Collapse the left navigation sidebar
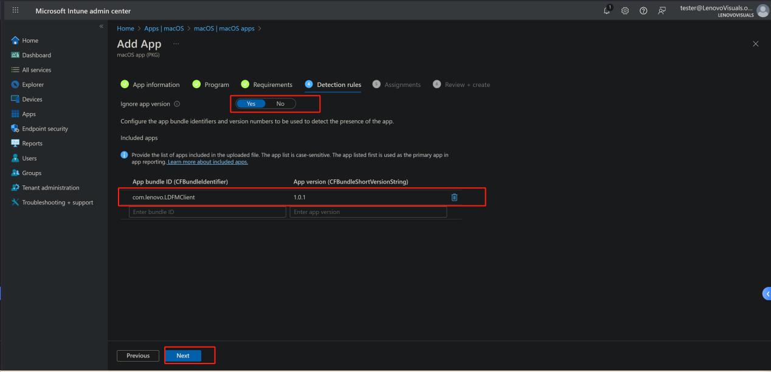 [100, 27]
